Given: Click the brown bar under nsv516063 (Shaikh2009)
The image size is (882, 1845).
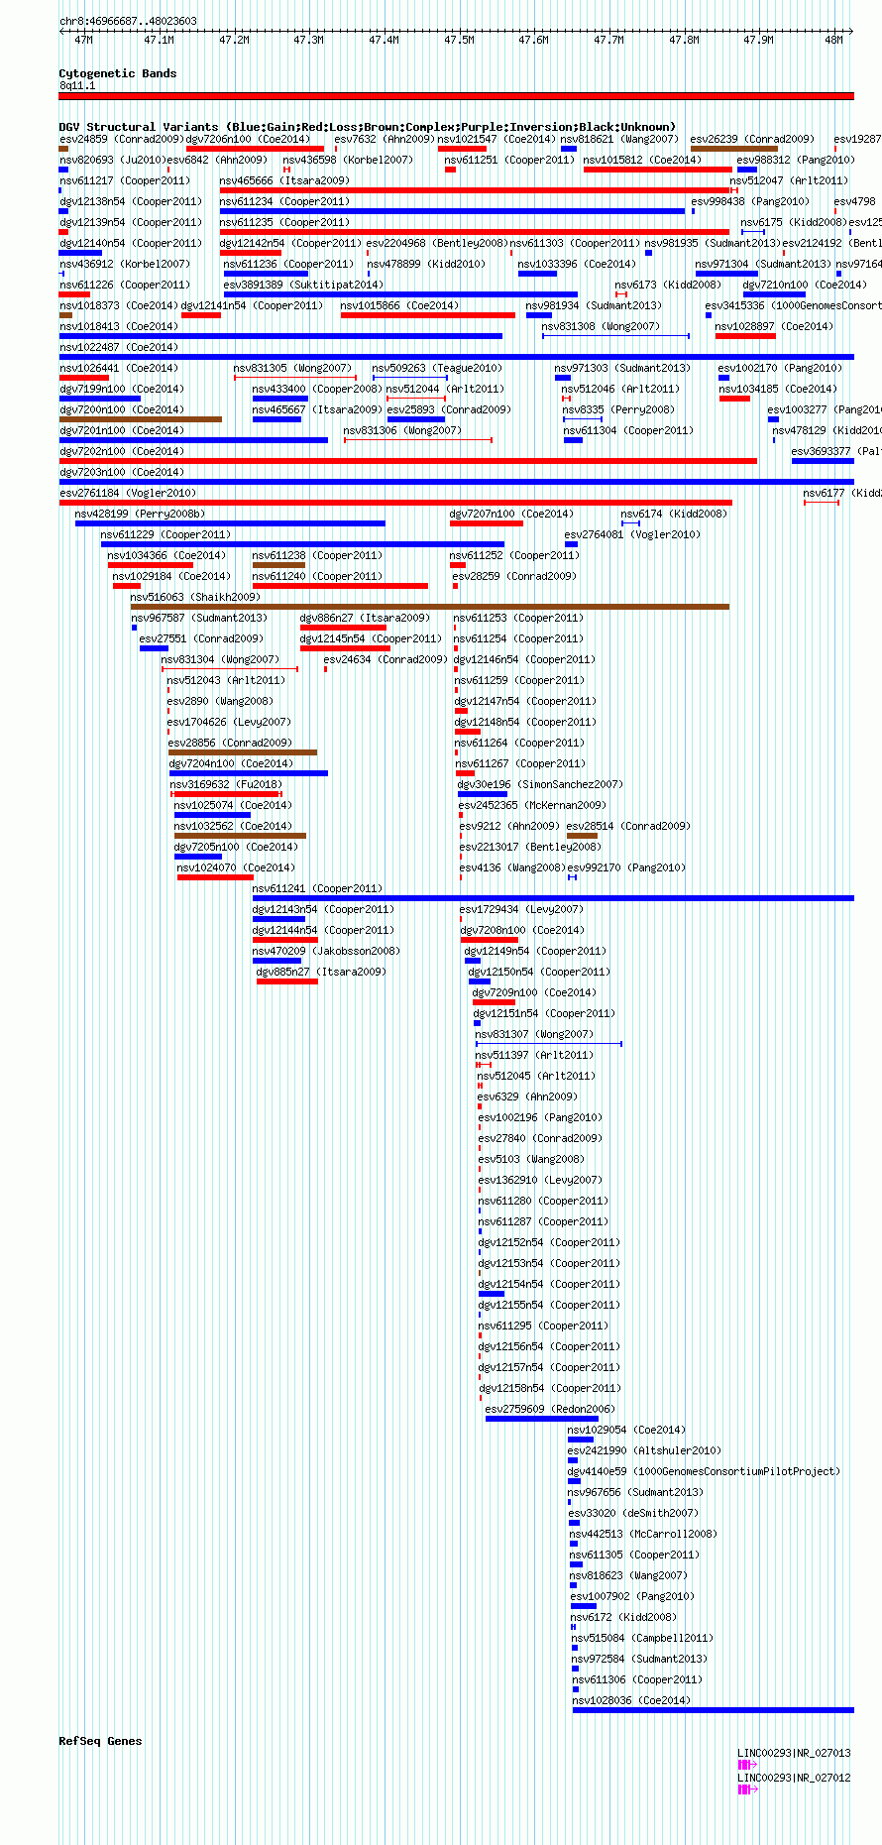Looking at the screenshot, I should coord(430,607).
